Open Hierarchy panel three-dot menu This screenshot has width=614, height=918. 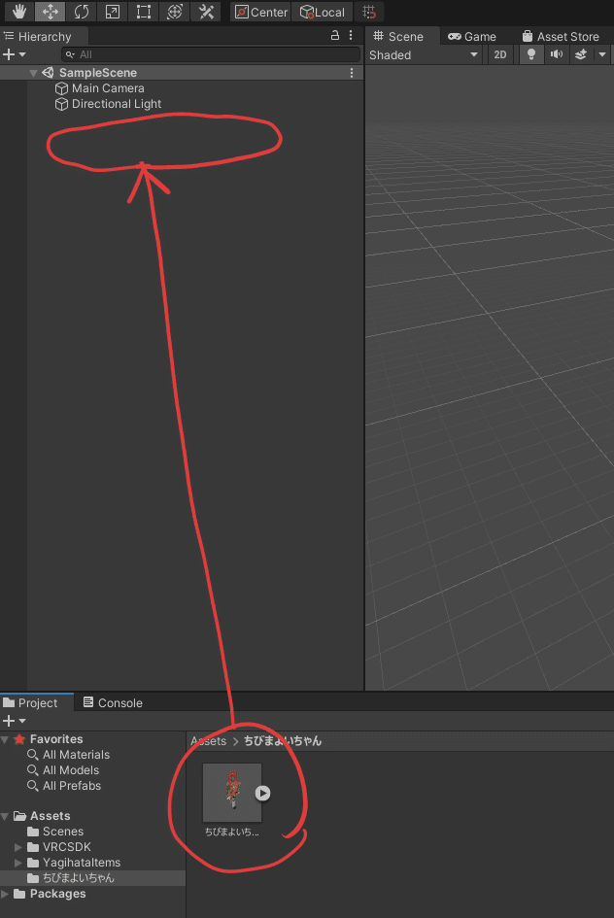(351, 35)
